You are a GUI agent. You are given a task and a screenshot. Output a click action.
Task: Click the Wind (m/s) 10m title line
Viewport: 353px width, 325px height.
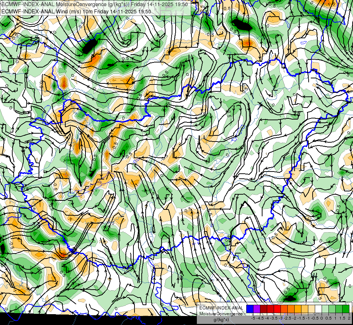click(x=76, y=12)
